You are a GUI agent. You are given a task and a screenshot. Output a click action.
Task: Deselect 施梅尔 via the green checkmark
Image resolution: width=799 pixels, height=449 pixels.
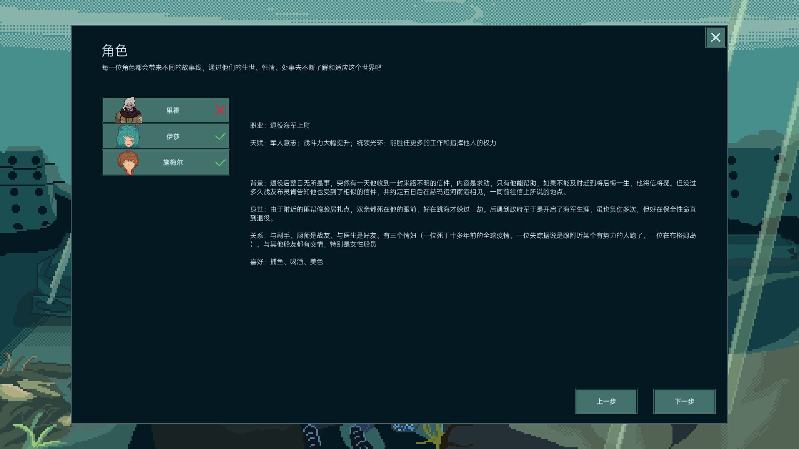pyautogui.click(x=221, y=162)
